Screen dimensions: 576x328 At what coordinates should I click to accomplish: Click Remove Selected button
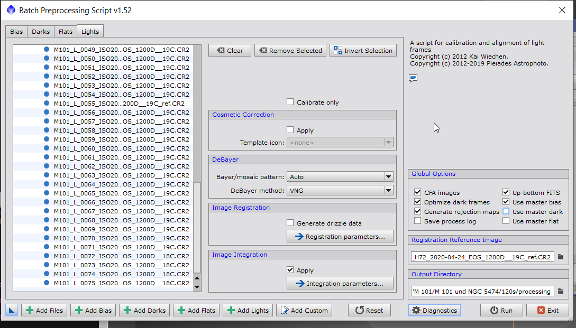coord(290,50)
